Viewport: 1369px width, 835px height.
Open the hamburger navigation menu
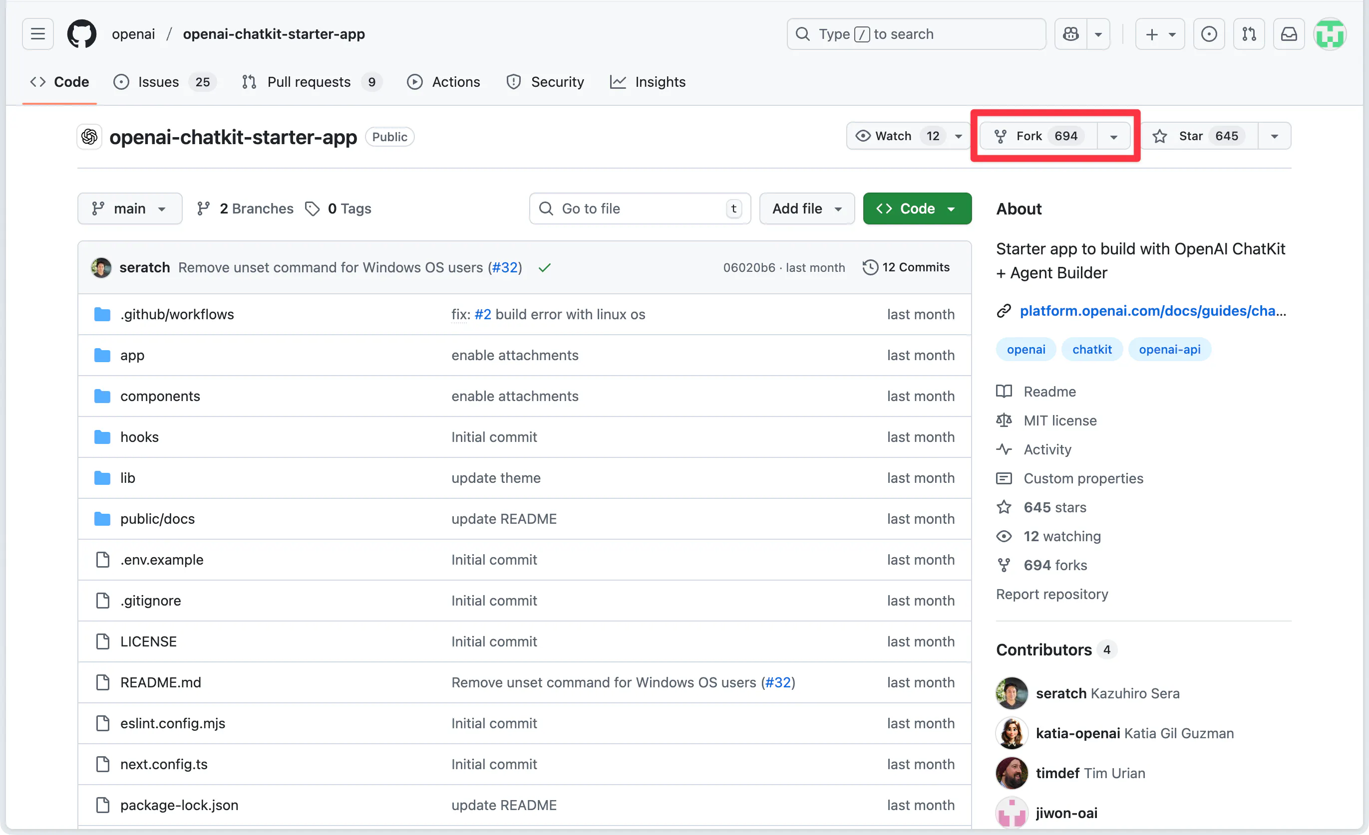[x=38, y=34]
